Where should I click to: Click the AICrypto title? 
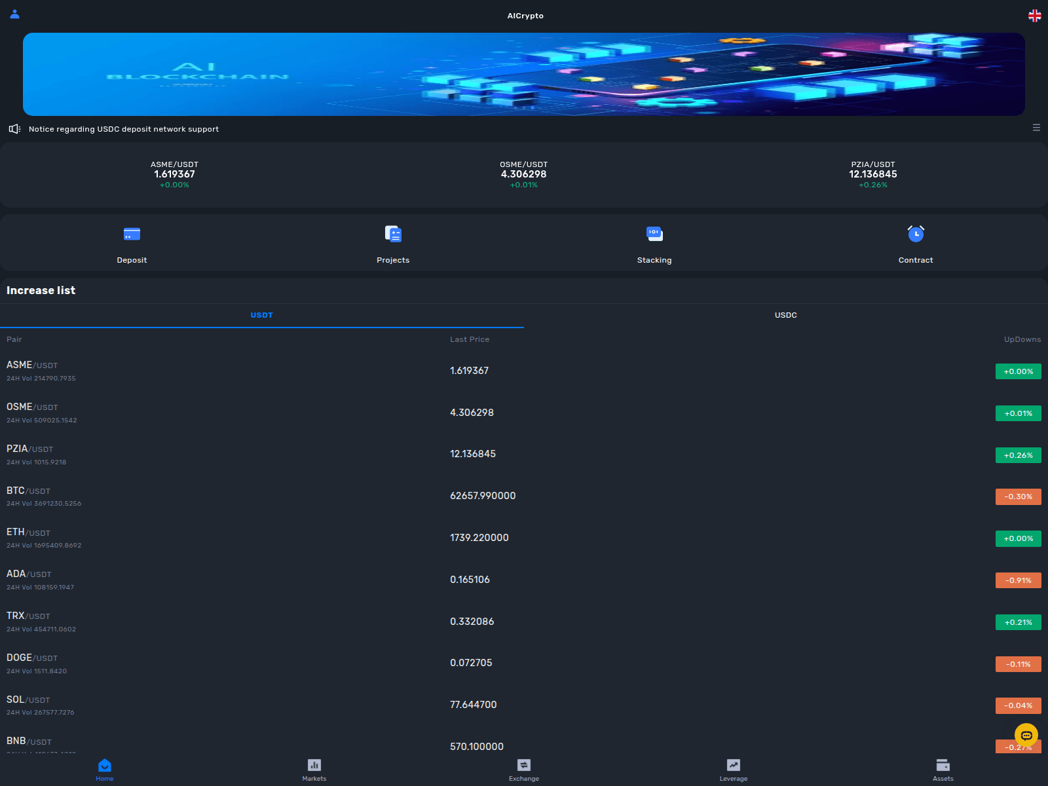point(525,16)
